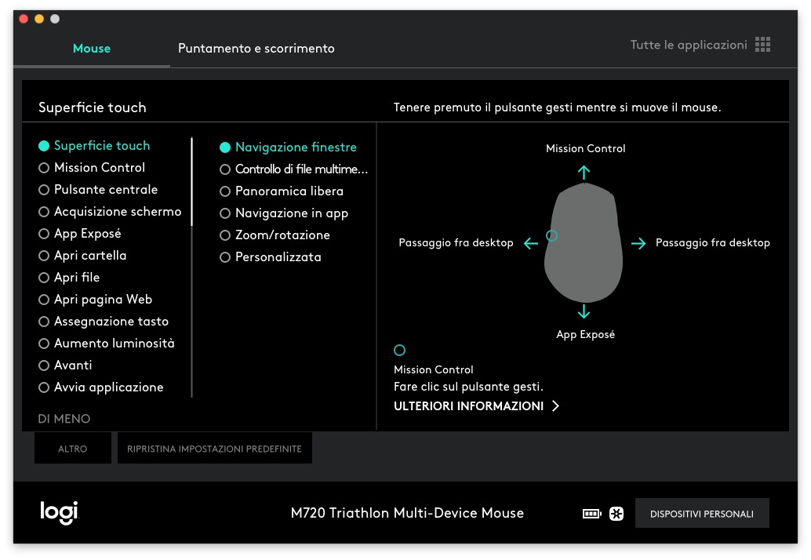This screenshot has height=560, width=811.
Task: Select Pulsante centrale option
Action: pyautogui.click(x=98, y=190)
